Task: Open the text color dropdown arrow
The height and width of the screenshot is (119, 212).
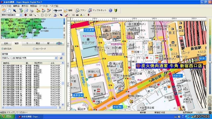Action: click(x=84, y=15)
